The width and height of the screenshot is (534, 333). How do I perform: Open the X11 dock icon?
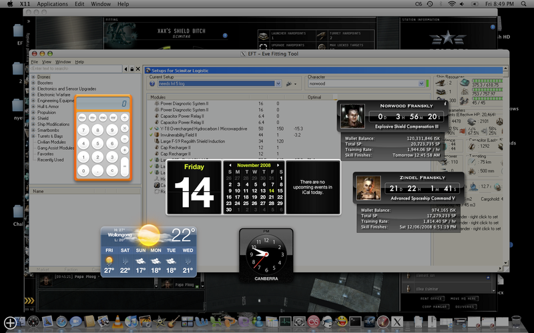pos(397,321)
